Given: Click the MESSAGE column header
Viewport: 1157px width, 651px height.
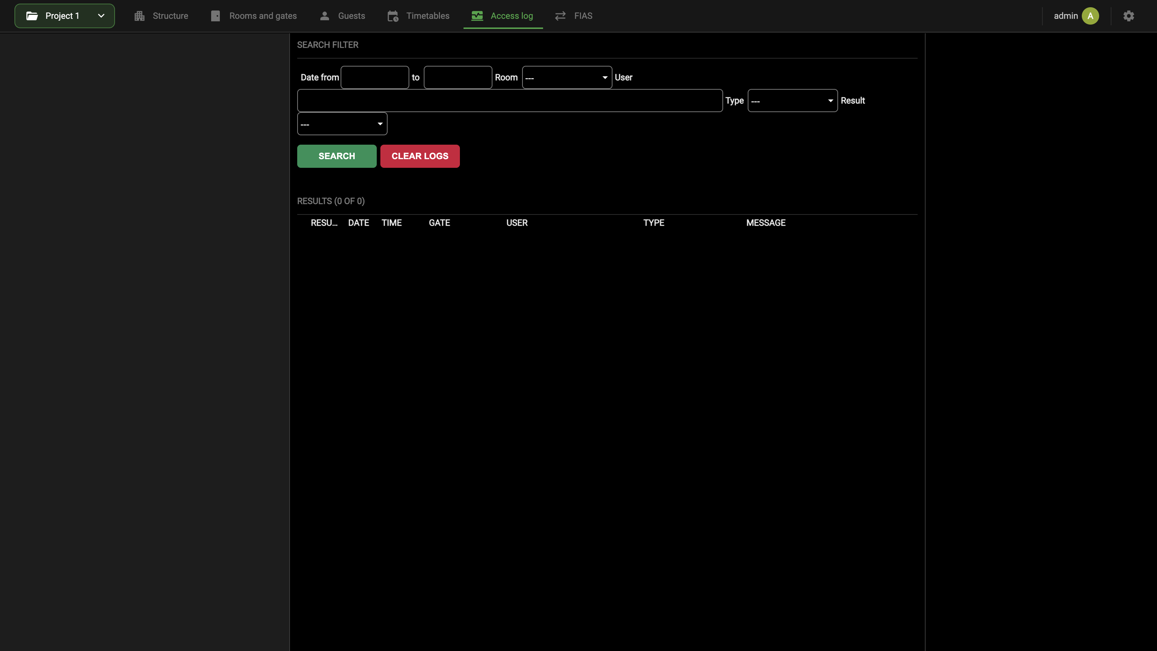Looking at the screenshot, I should [765, 223].
